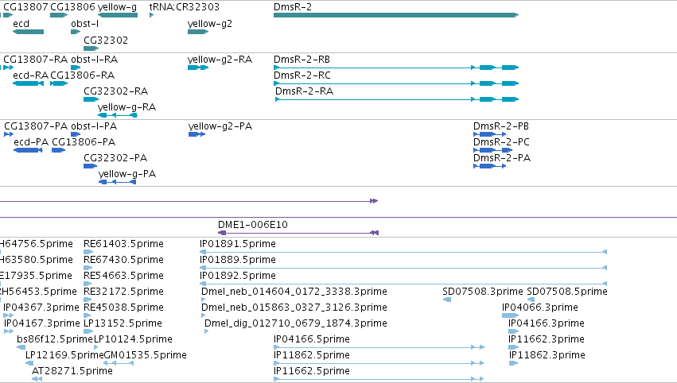The width and height of the screenshot is (677, 383).
Task: Select yellow-g2-PA protein label
Action: click(220, 126)
